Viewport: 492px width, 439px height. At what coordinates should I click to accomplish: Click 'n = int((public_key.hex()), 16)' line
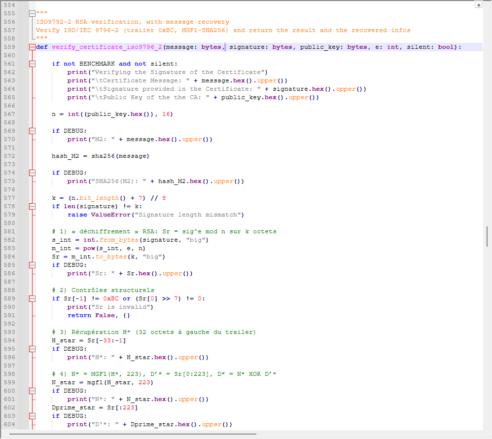(112, 114)
